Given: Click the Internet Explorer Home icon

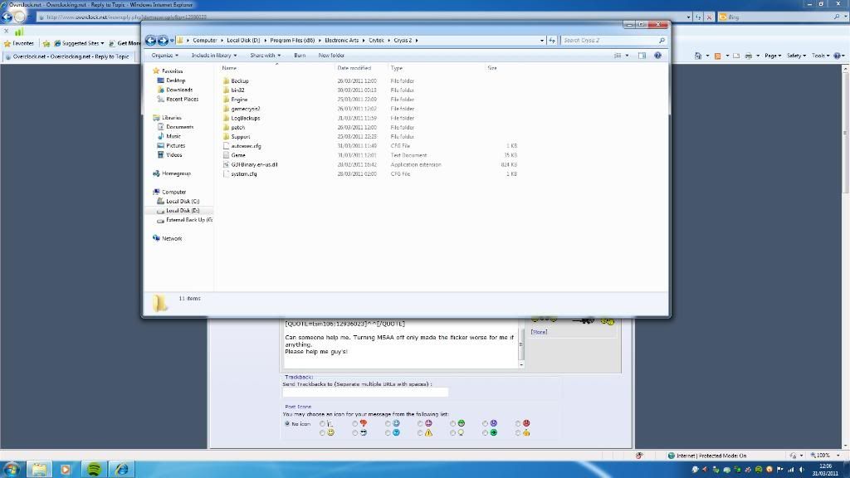Looking at the screenshot, I should pyautogui.click(x=698, y=56).
